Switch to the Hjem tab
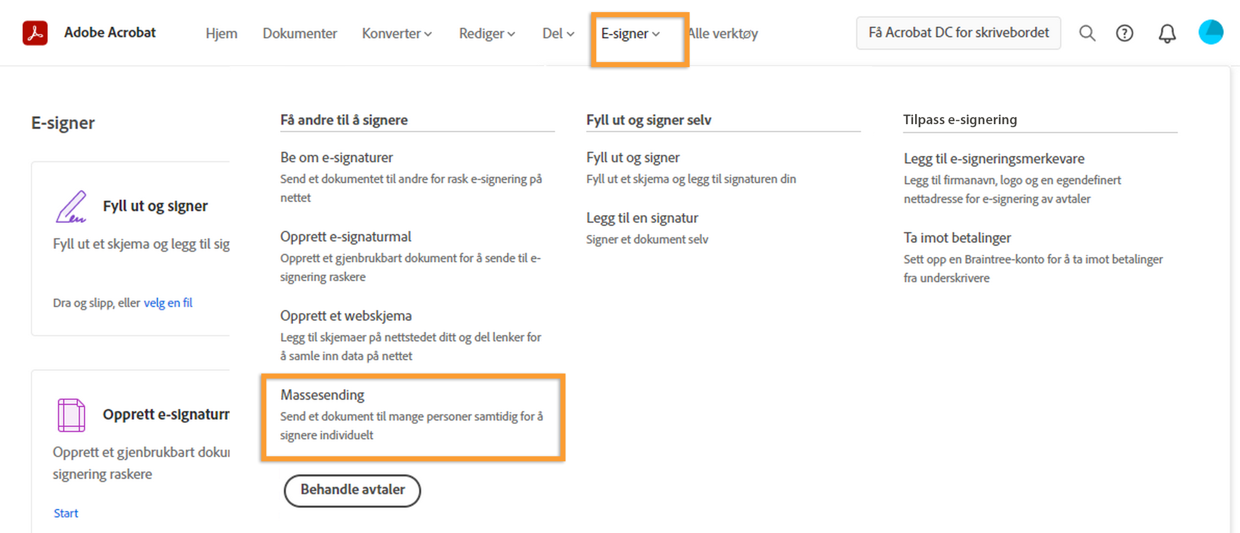Viewport: 1240px width, 533px height. tap(221, 33)
